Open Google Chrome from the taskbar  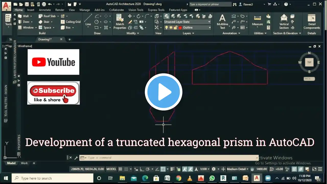pyautogui.click(x=178, y=178)
